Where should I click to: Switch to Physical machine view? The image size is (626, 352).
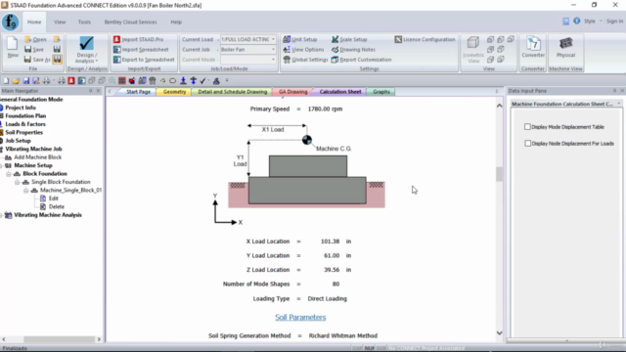[565, 47]
